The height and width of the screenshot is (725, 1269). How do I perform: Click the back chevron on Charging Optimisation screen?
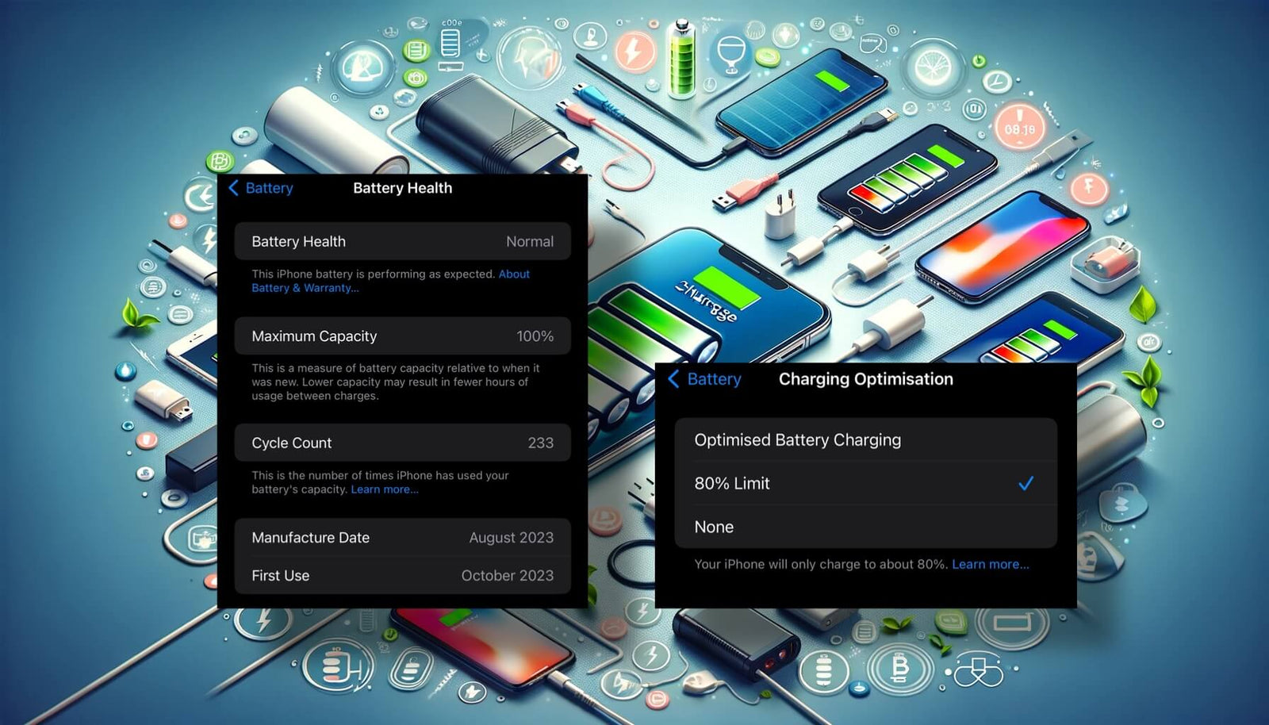[x=674, y=379]
